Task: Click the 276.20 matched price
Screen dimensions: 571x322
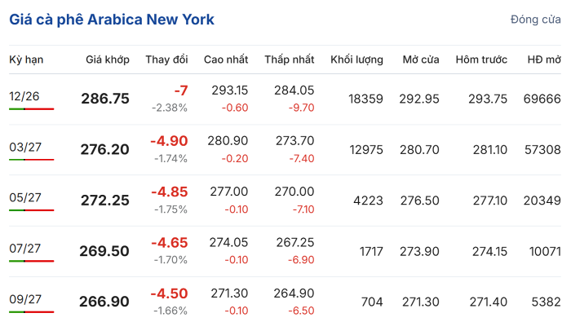Action: point(104,149)
